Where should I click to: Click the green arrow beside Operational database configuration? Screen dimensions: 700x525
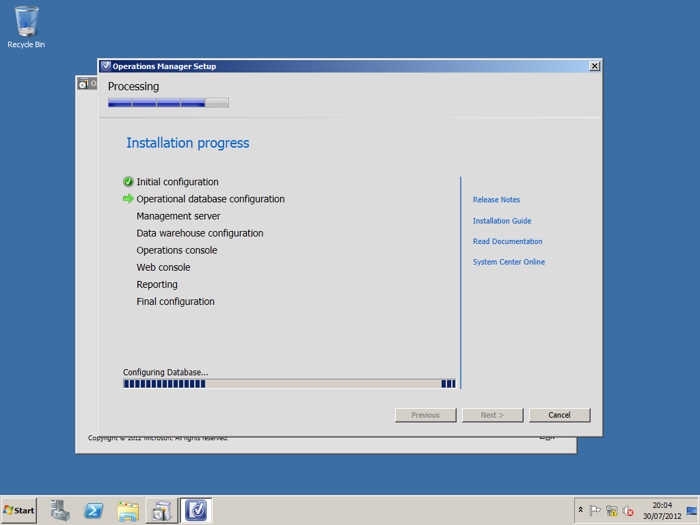click(128, 199)
